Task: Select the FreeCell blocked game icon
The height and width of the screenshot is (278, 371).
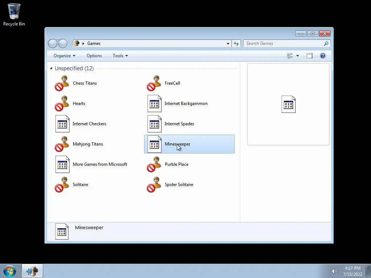Action: [154, 83]
